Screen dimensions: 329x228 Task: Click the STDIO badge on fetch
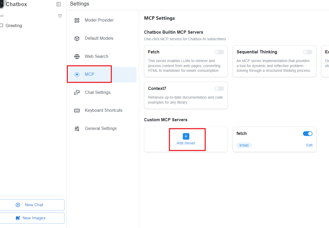[244, 145]
